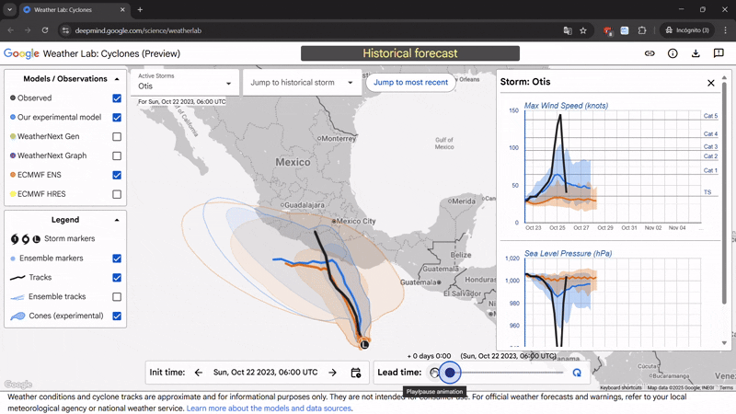
Task: Click Mexico City label on map
Action: click(356, 221)
